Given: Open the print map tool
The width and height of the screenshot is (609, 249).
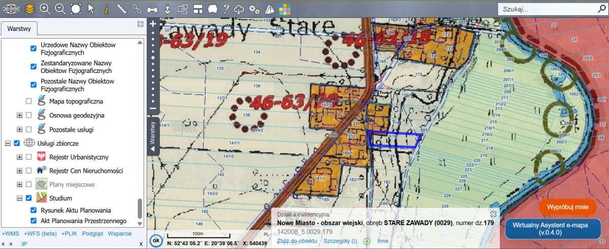Looking at the screenshot, I should 152,9.
